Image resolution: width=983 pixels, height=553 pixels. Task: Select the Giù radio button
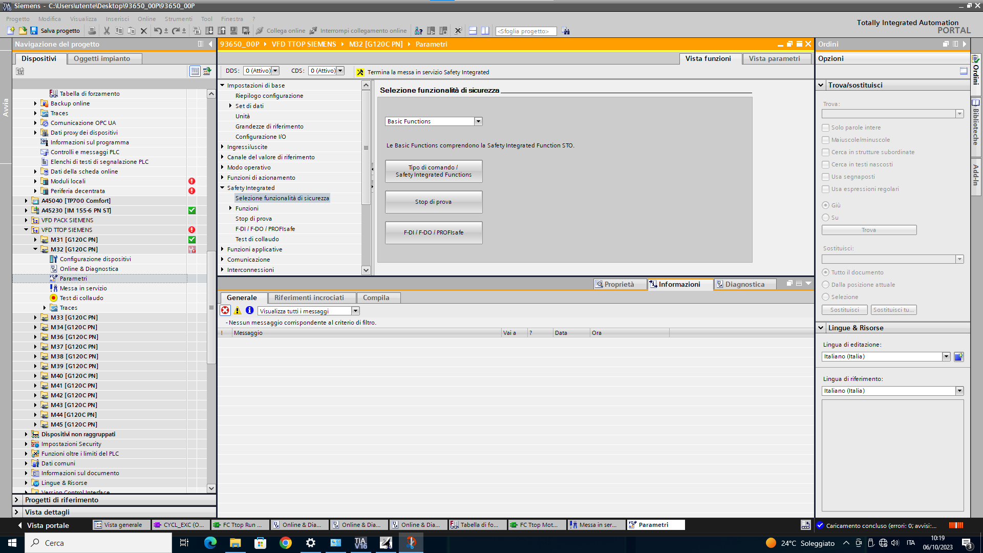tap(825, 205)
